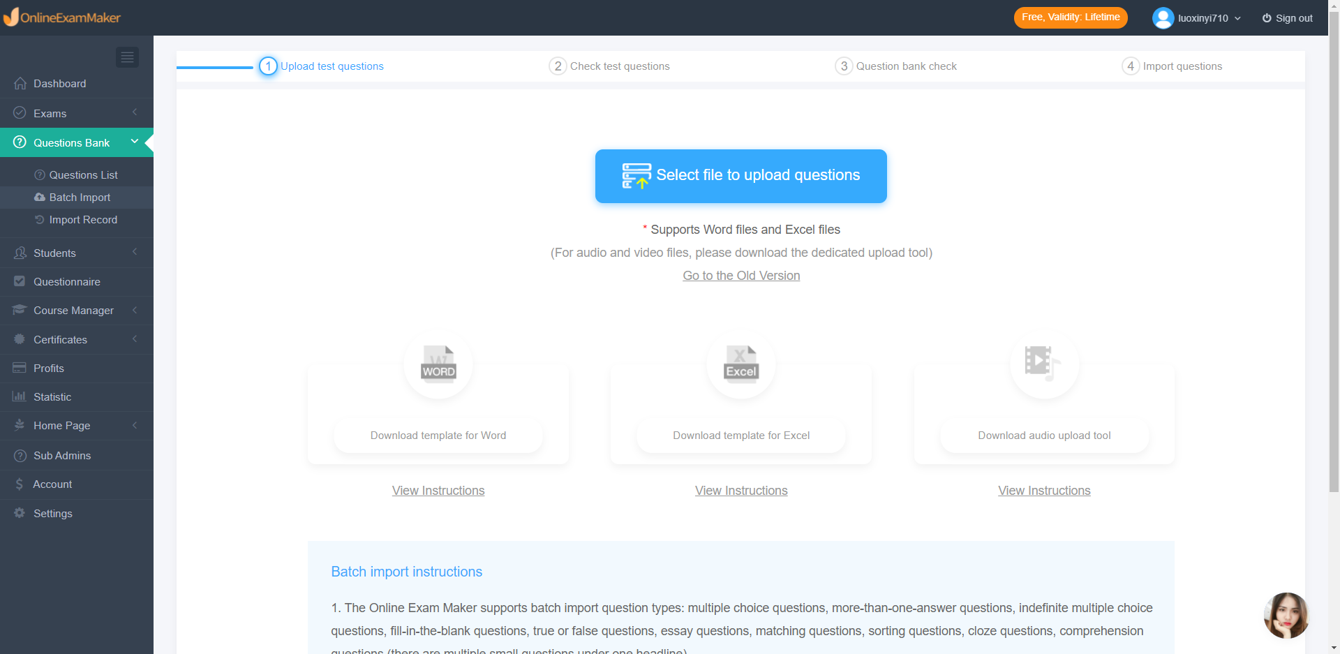Open the chat support avatar
The height and width of the screenshot is (654, 1340).
1286,615
